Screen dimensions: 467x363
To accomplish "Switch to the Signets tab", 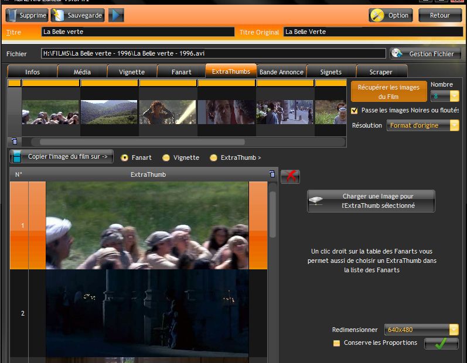I will click(x=331, y=71).
